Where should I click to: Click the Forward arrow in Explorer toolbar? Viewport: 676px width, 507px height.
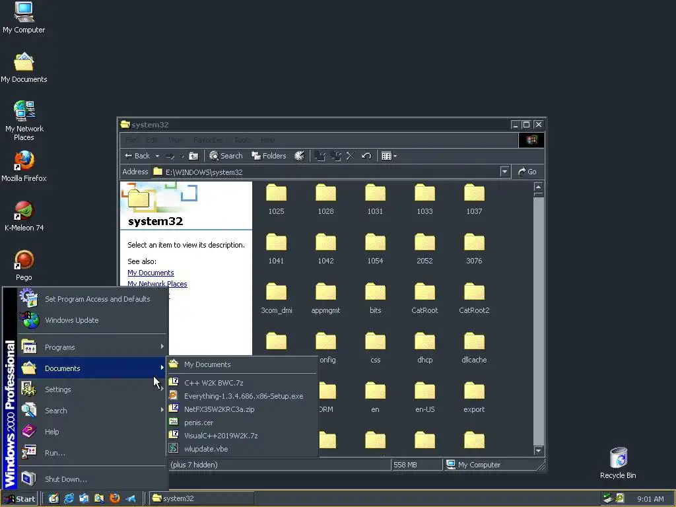[170, 156]
